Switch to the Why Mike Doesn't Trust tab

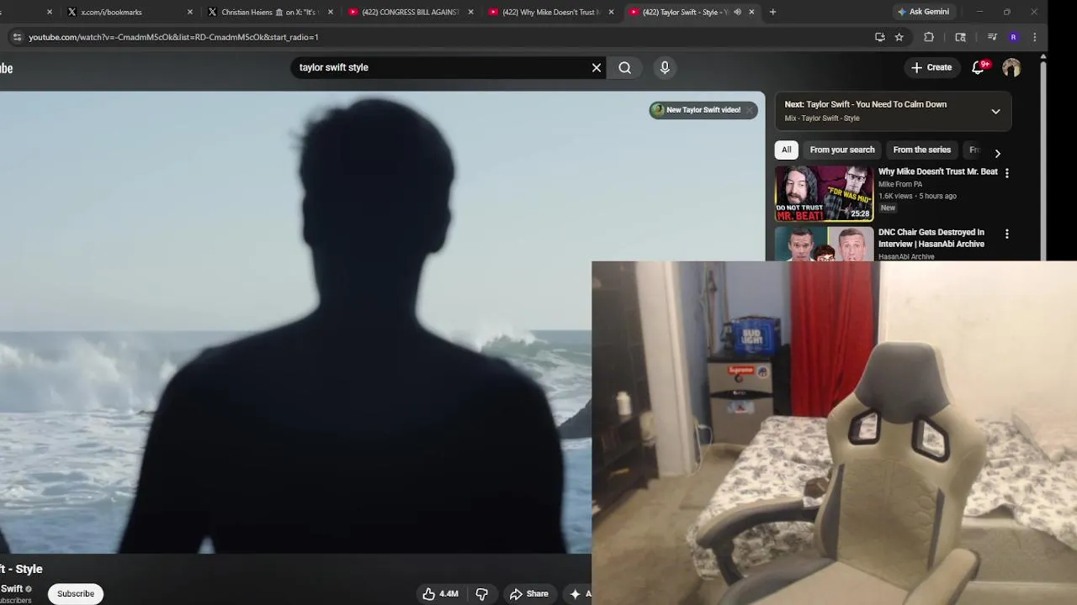pos(550,12)
